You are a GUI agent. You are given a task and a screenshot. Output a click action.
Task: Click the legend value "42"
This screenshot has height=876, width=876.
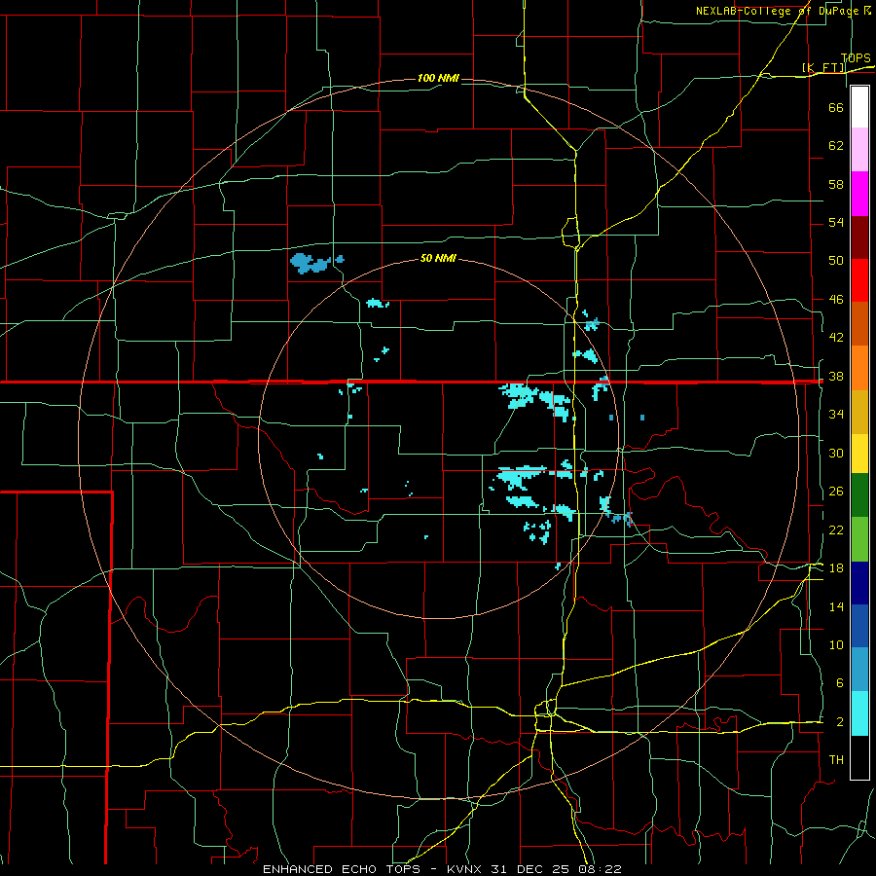pyautogui.click(x=836, y=338)
